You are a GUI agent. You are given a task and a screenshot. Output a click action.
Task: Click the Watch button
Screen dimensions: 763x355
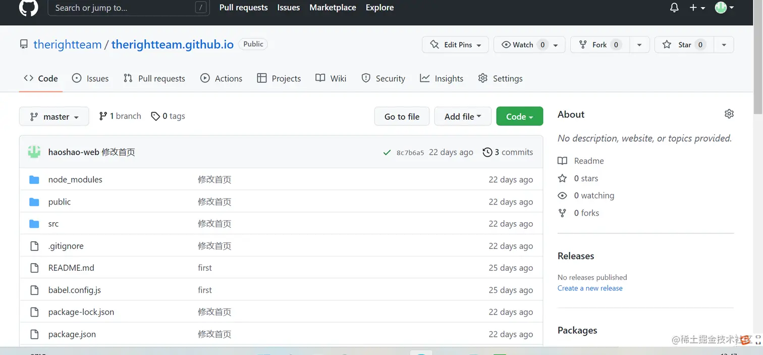529,44
